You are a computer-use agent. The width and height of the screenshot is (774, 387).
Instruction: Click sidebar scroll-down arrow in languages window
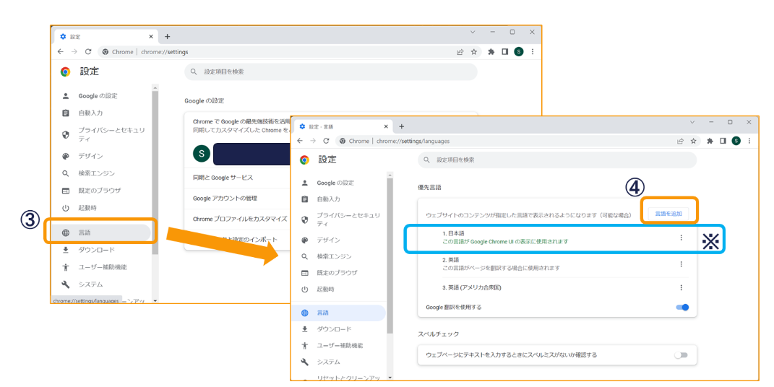click(x=390, y=378)
